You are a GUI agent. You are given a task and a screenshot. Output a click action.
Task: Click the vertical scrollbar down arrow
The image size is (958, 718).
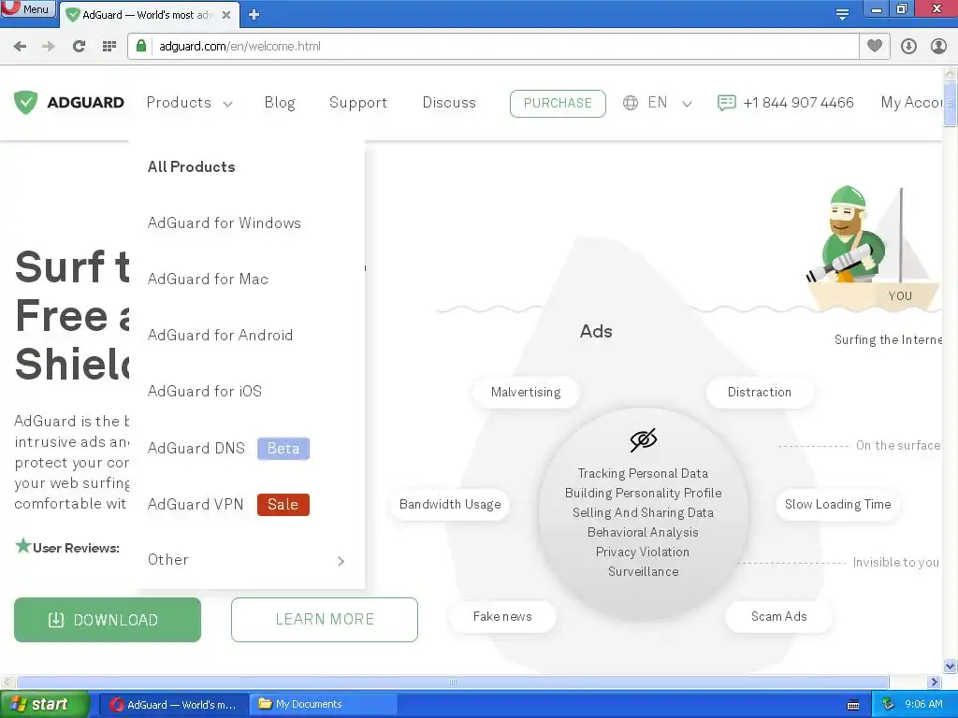tap(950, 666)
